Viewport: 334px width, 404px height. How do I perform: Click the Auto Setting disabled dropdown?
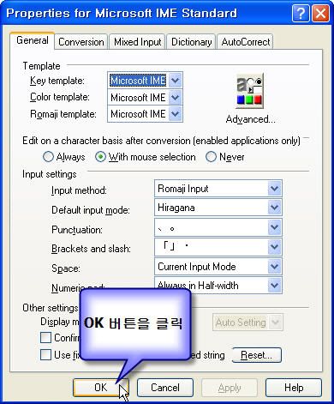[x=248, y=323]
